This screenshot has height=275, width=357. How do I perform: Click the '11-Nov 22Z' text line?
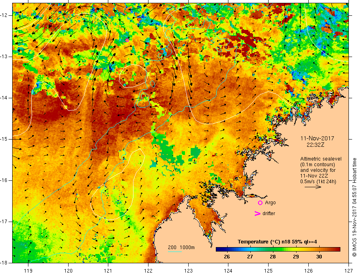[314, 176]
